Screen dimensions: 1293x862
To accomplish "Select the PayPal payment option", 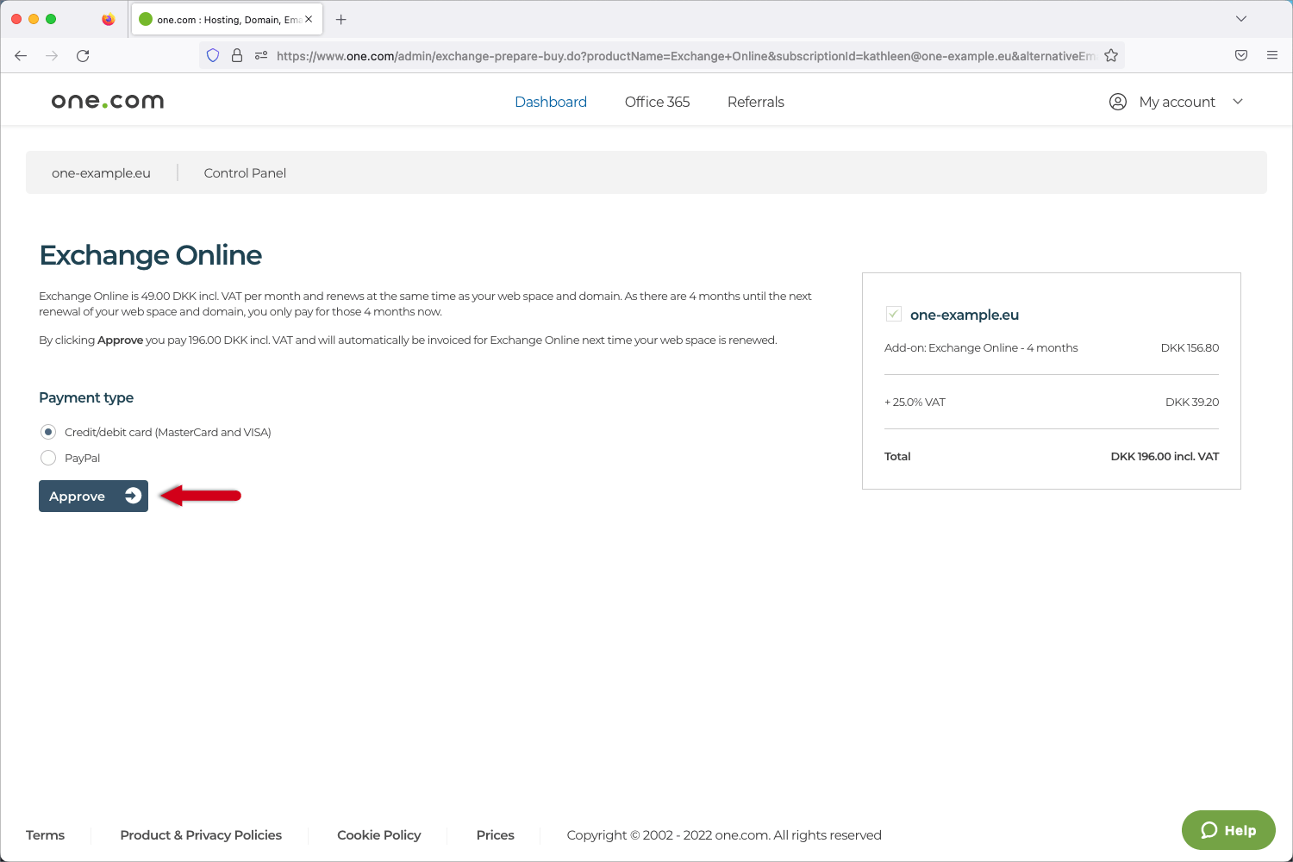I will tap(48, 458).
